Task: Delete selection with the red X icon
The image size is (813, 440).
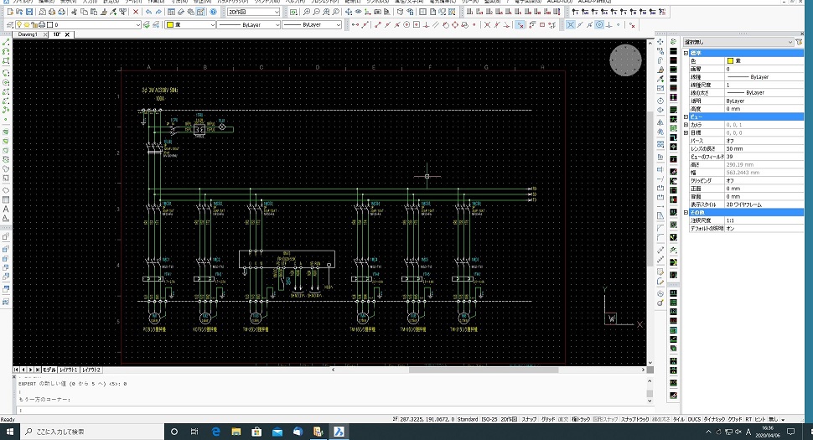Action: (x=136, y=12)
